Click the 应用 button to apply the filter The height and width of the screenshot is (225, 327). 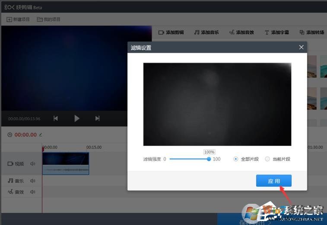click(273, 181)
